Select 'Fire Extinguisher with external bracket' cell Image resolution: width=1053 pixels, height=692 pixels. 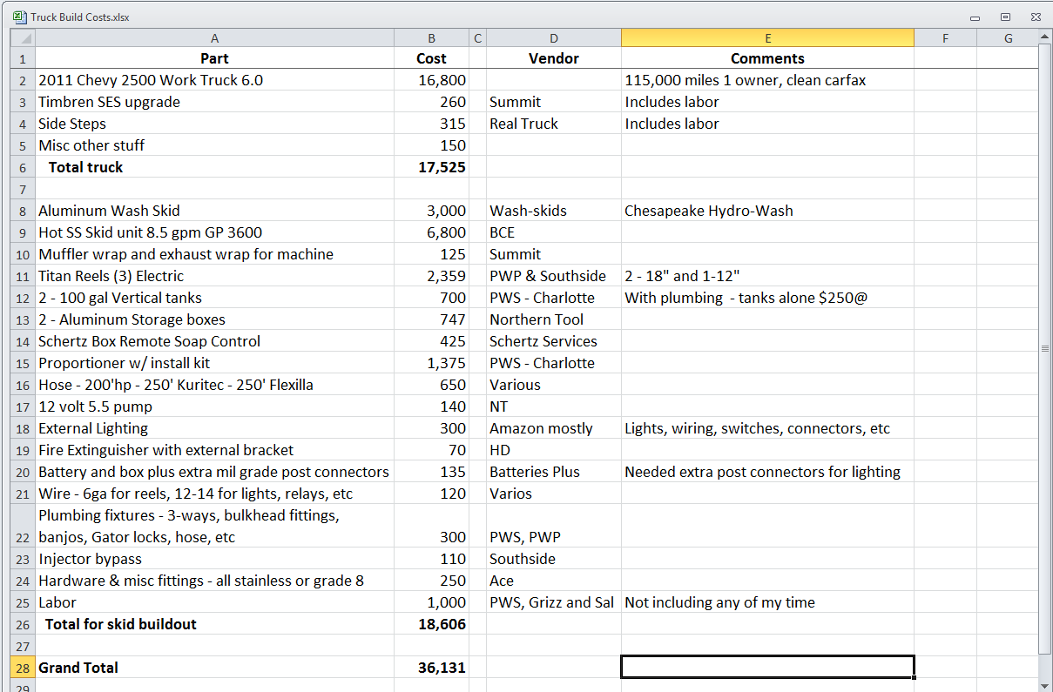(214, 450)
